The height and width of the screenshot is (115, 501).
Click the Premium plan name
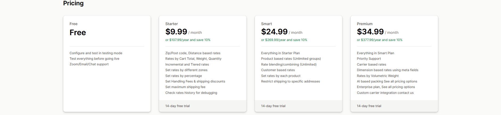tap(365, 24)
